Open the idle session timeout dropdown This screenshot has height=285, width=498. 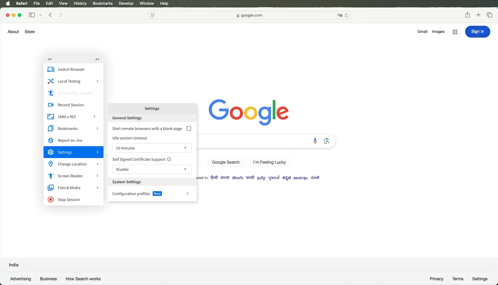tap(152, 148)
